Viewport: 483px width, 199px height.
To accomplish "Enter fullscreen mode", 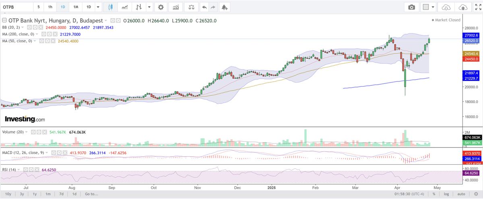I will (478, 7).
